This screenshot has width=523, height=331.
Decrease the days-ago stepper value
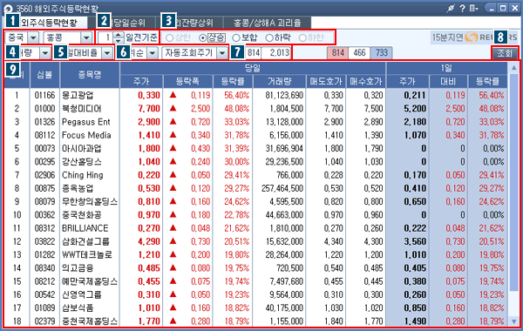(119, 40)
